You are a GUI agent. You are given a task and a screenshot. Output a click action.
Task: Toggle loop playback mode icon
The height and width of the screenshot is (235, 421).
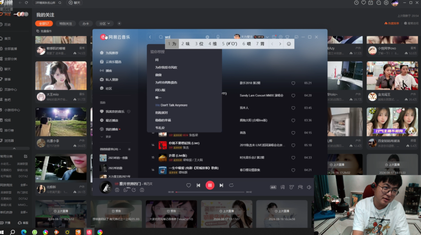tap(231, 185)
